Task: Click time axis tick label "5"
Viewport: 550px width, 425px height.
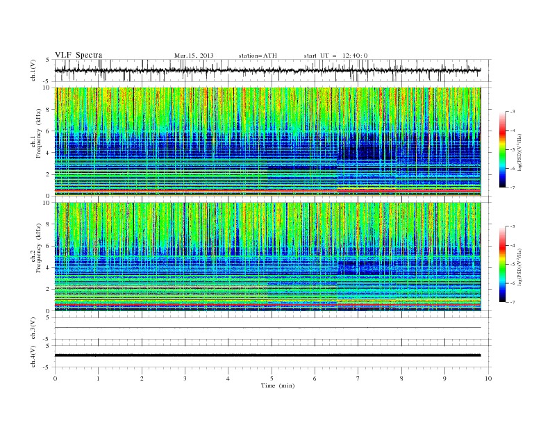Action: (x=272, y=378)
